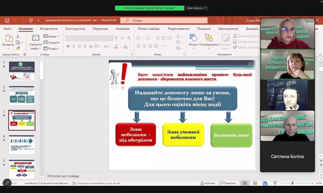Screen dimensions: 323x193
Task: Open the Буфер обміну dialog launcher
Action: click(24, 54)
